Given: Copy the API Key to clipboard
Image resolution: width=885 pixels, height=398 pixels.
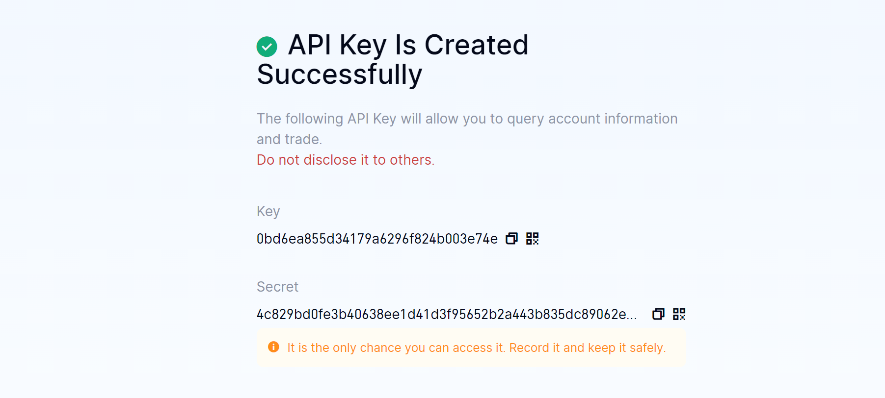Looking at the screenshot, I should tap(511, 239).
